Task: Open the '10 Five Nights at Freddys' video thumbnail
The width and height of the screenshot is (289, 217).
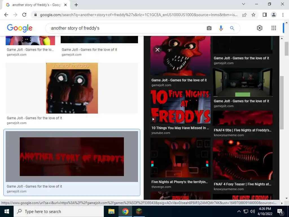Action: (x=180, y=107)
